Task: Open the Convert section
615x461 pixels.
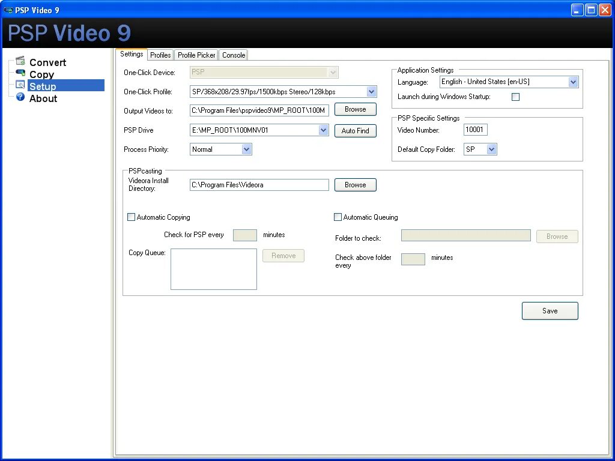Action: pos(47,62)
